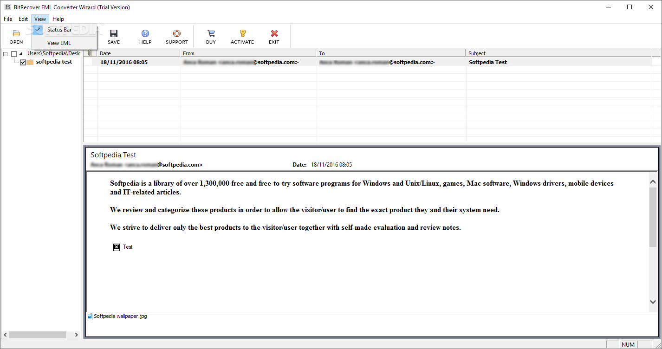Click the Softpedia wallpaper.jpg attachment icon

click(x=90, y=317)
